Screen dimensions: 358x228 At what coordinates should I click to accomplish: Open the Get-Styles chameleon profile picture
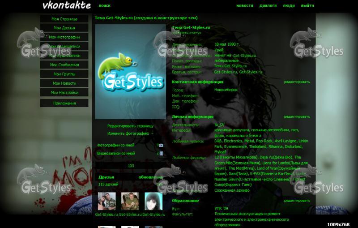[131, 71]
